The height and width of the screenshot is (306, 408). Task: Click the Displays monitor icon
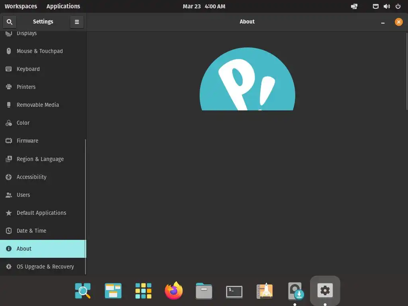click(x=9, y=33)
